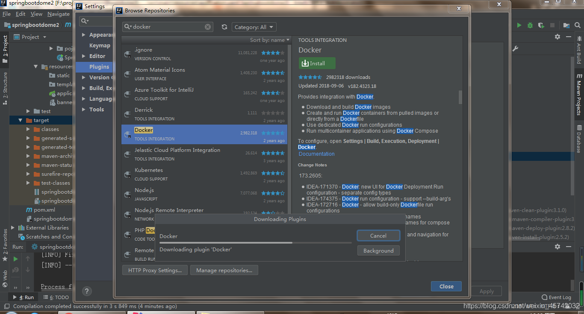Open the Navigate menu

click(x=59, y=14)
